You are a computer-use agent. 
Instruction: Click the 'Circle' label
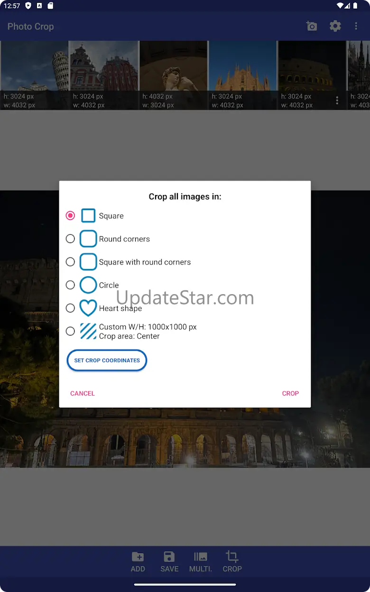(x=109, y=285)
